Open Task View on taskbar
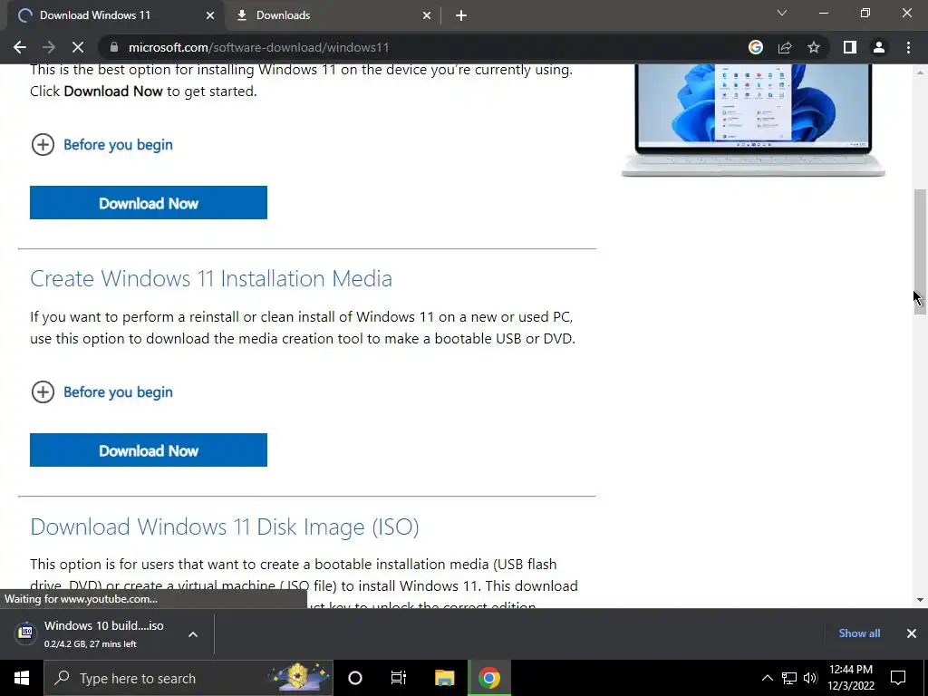The image size is (928, 696). click(x=399, y=678)
